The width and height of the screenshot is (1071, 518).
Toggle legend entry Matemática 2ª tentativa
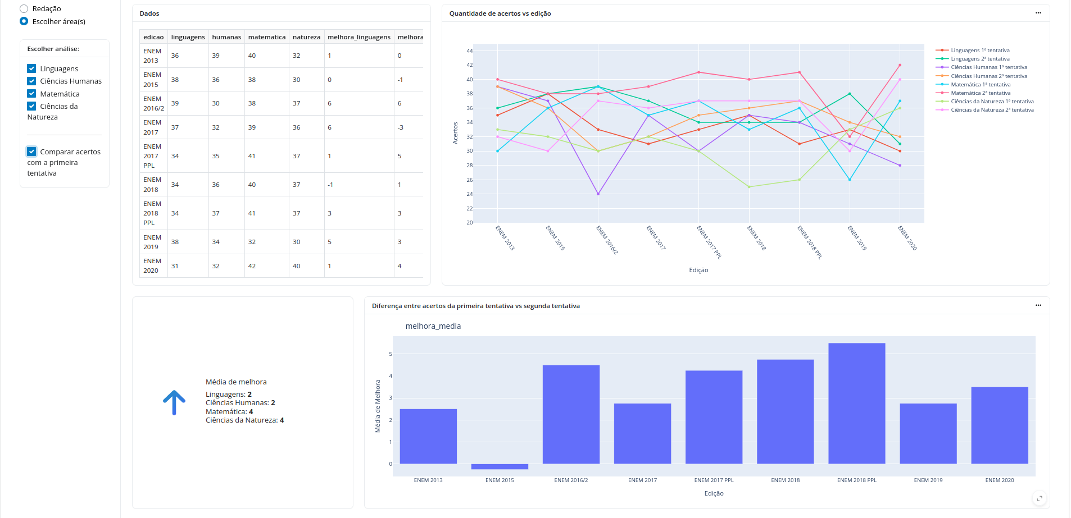coord(981,93)
